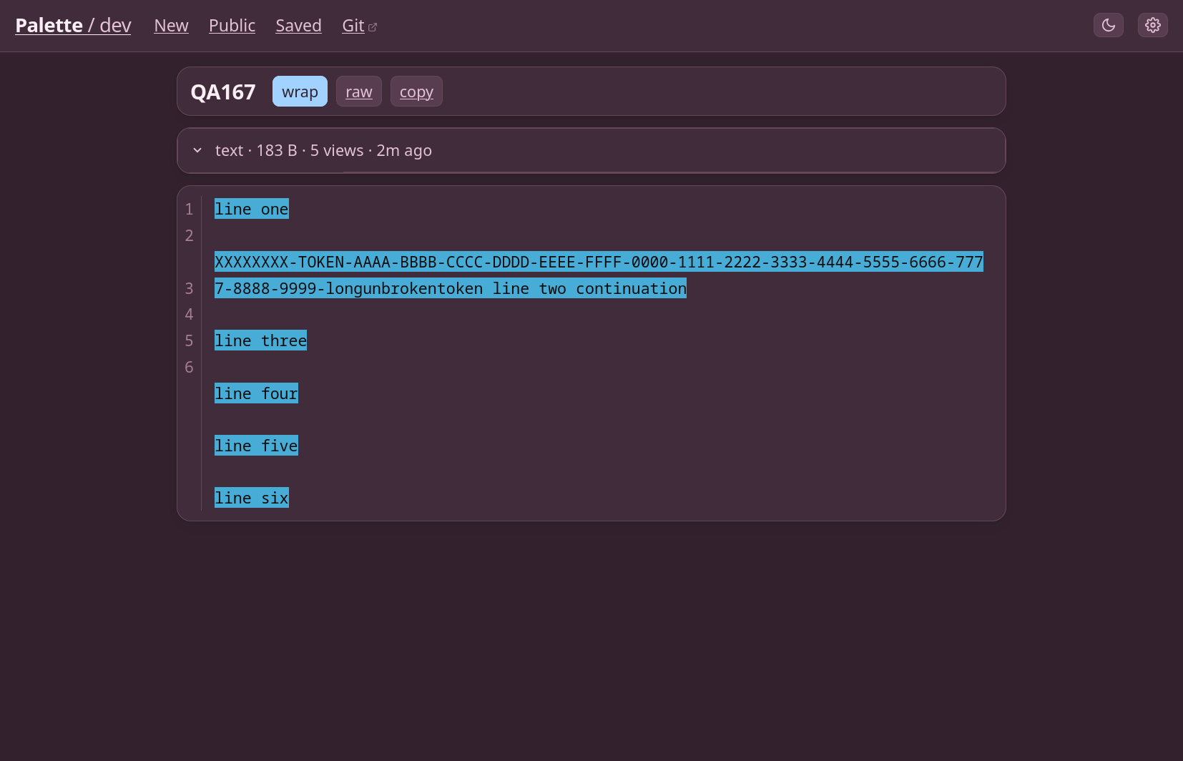The image size is (1183, 761).
Task: Go to the New paste page
Action: pos(171,26)
